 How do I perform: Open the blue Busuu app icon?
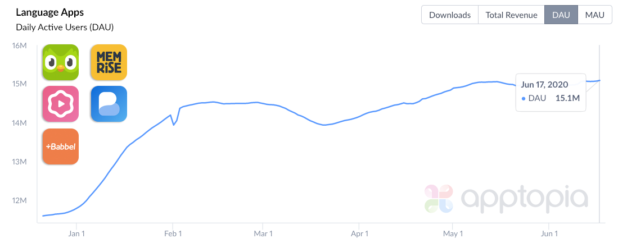coord(109,104)
